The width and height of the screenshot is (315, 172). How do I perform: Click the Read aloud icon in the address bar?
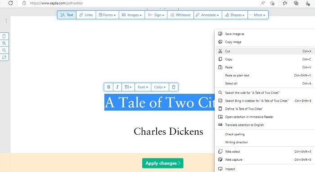[x=263, y=3]
